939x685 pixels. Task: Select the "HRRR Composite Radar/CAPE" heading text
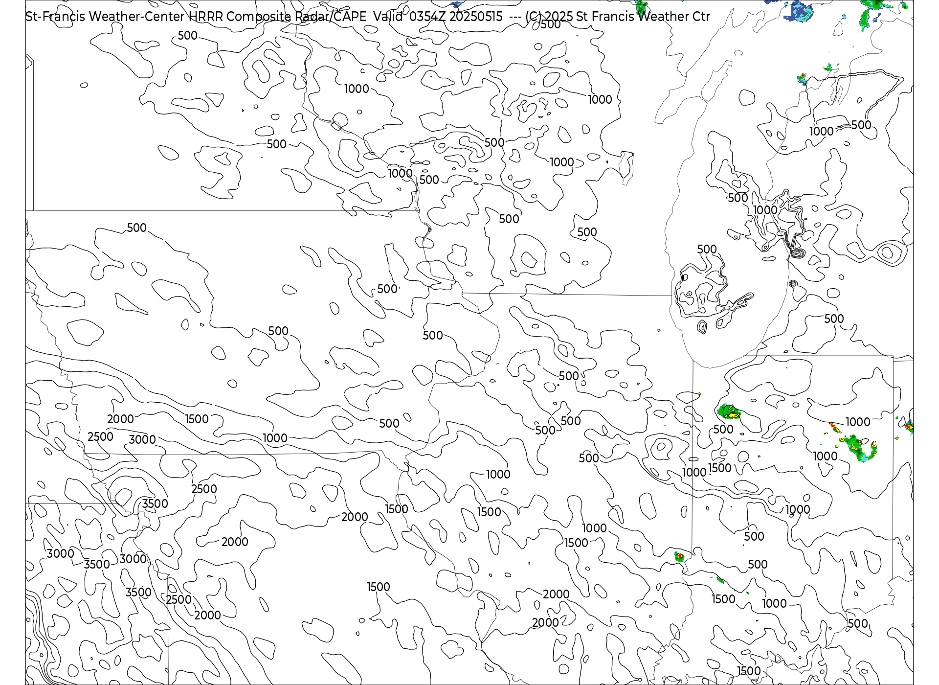pos(278,17)
